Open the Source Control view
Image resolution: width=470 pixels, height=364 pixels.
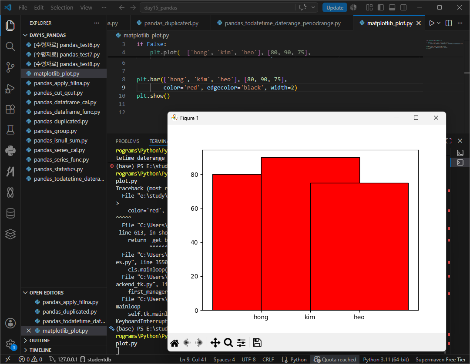[10, 67]
